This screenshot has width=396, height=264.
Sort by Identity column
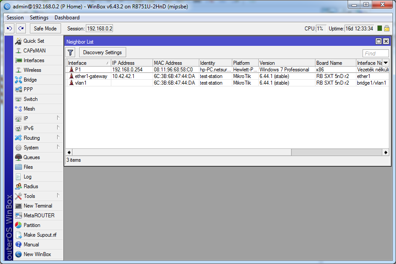tap(216, 63)
